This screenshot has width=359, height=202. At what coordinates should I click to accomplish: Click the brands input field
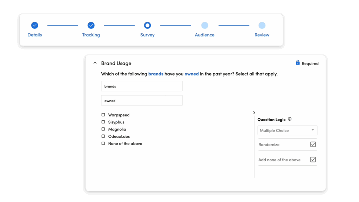(142, 86)
